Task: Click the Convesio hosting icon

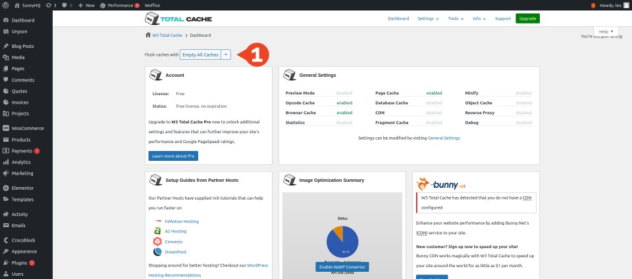Action: [157, 241]
